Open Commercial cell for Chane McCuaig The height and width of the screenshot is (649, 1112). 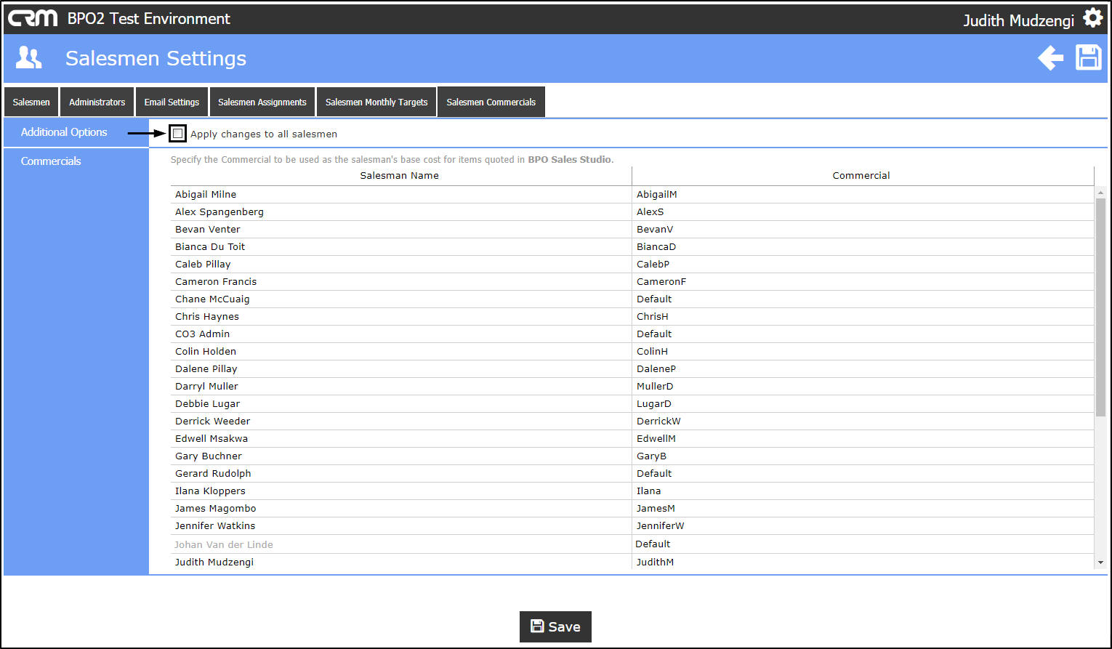863,299
